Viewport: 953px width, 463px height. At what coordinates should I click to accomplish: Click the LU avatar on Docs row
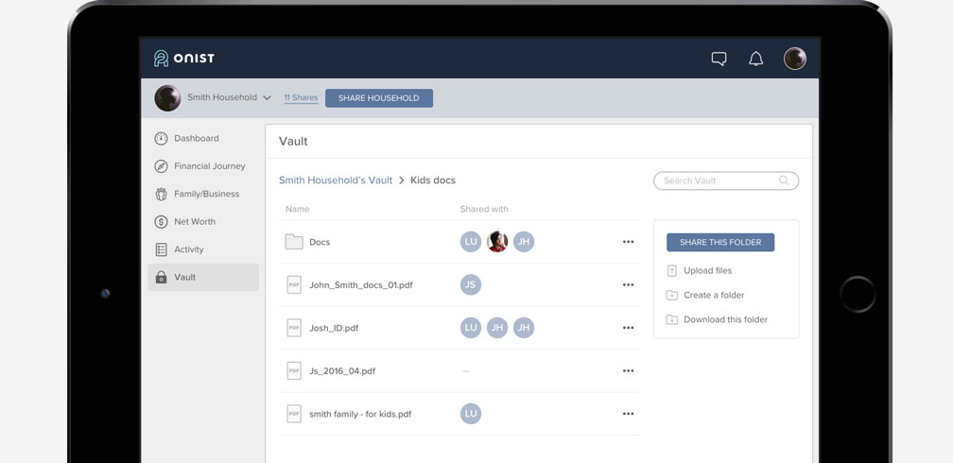[x=471, y=242]
